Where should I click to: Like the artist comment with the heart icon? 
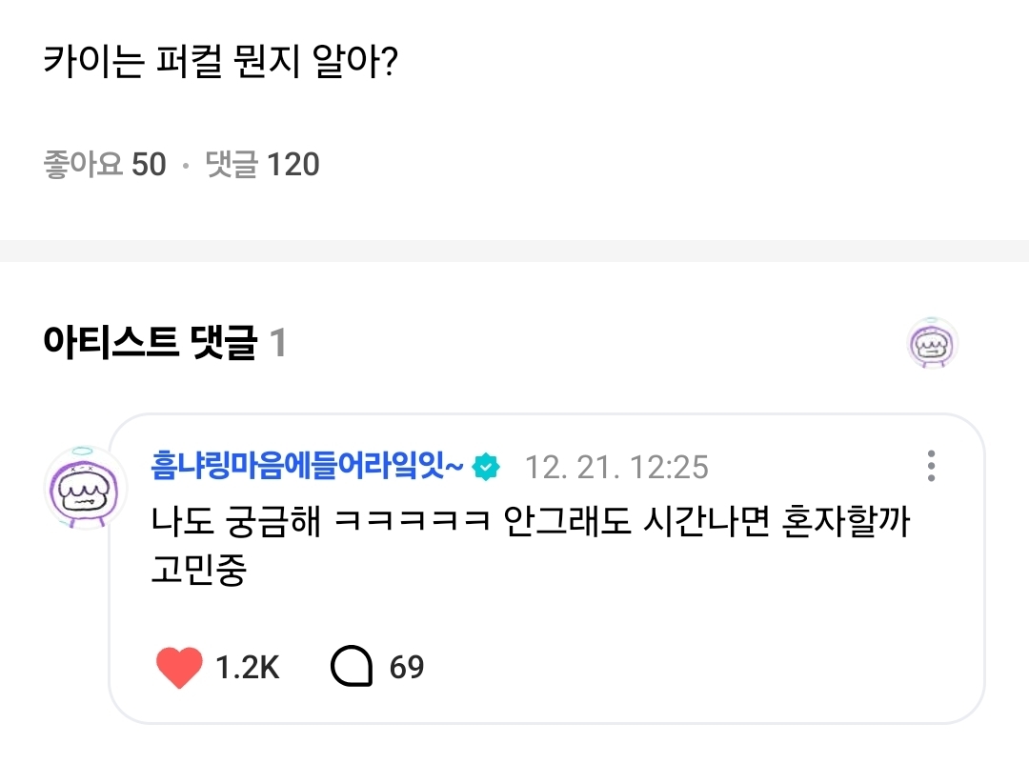(x=179, y=667)
